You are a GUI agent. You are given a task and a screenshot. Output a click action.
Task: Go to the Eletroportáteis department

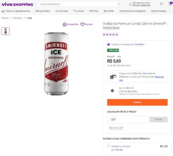43,11
